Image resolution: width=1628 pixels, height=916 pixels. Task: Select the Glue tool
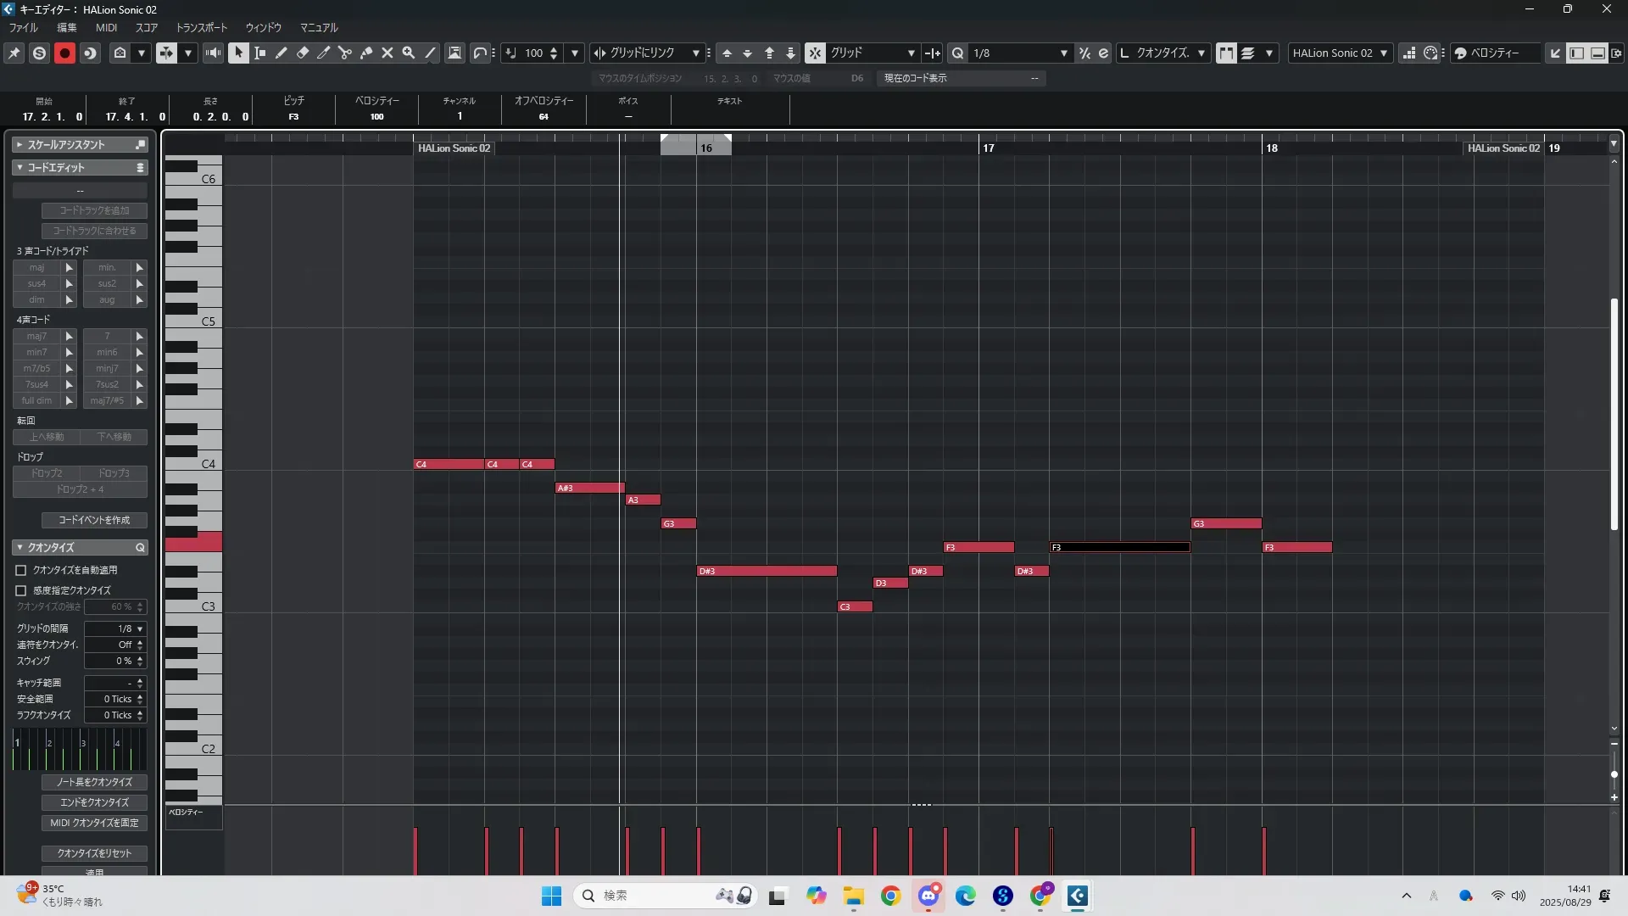point(365,53)
